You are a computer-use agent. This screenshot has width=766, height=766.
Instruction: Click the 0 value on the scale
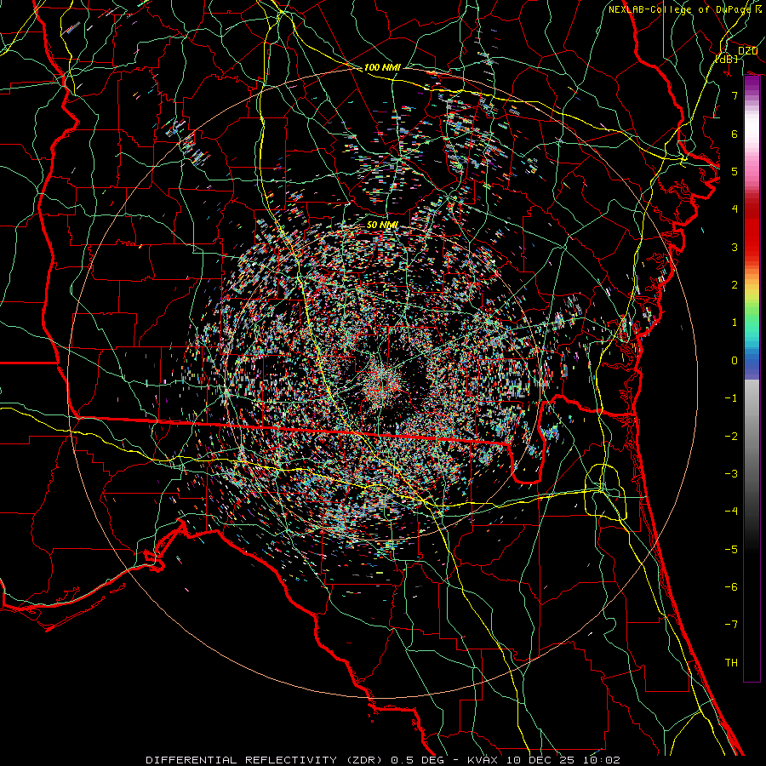[735, 361]
